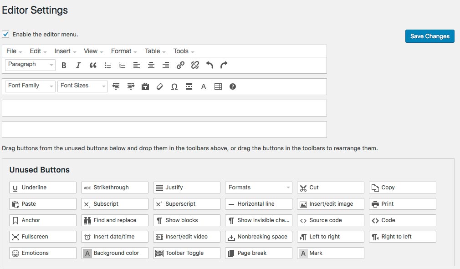Select the Find and replace button

coord(115,220)
